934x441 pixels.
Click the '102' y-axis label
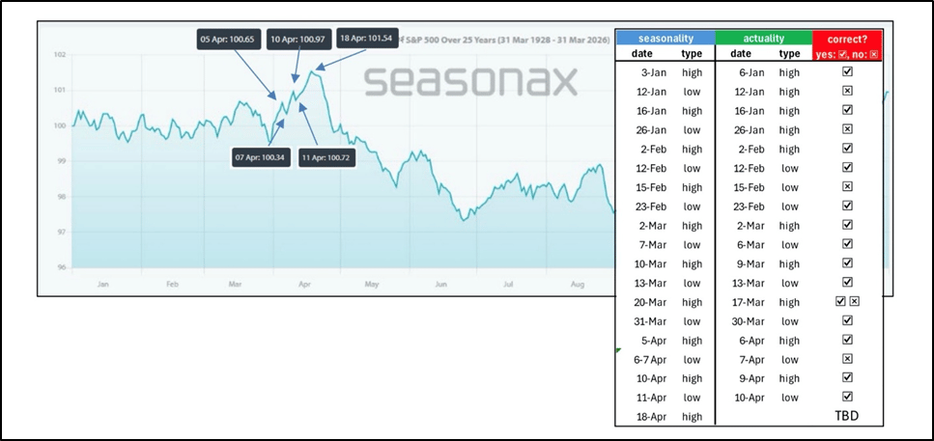tap(58, 55)
